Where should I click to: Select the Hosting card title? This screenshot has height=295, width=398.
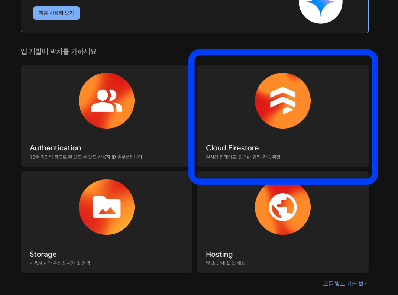point(219,254)
